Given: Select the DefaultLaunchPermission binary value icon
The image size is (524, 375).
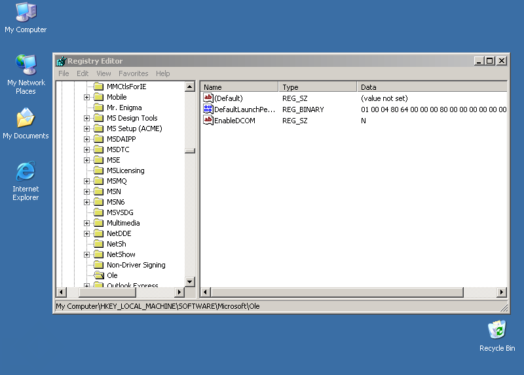Looking at the screenshot, I should point(208,109).
